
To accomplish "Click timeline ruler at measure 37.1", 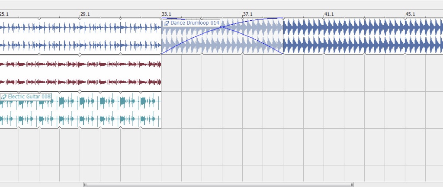I will pyautogui.click(x=248, y=14).
